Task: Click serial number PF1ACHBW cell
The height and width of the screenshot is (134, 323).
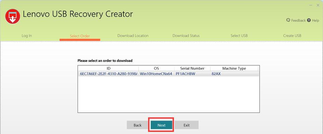Action: (185, 74)
